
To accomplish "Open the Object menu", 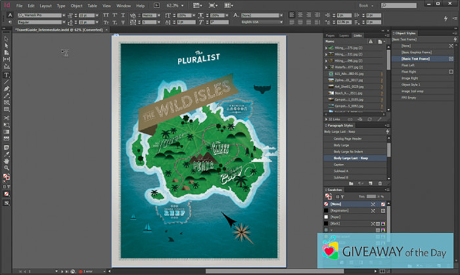I will tap(77, 5).
